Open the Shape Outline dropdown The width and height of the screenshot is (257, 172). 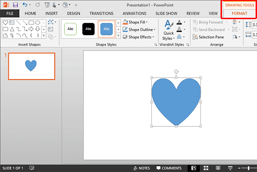pos(139,29)
